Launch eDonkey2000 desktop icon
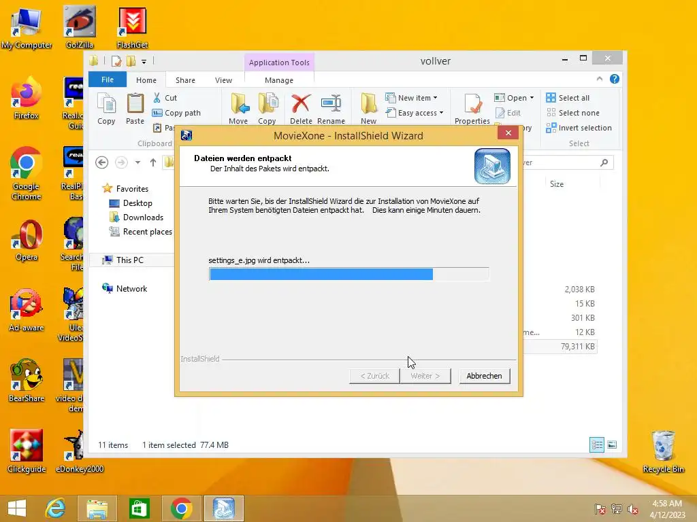Viewport: 697px width, 522px height. tap(80, 451)
